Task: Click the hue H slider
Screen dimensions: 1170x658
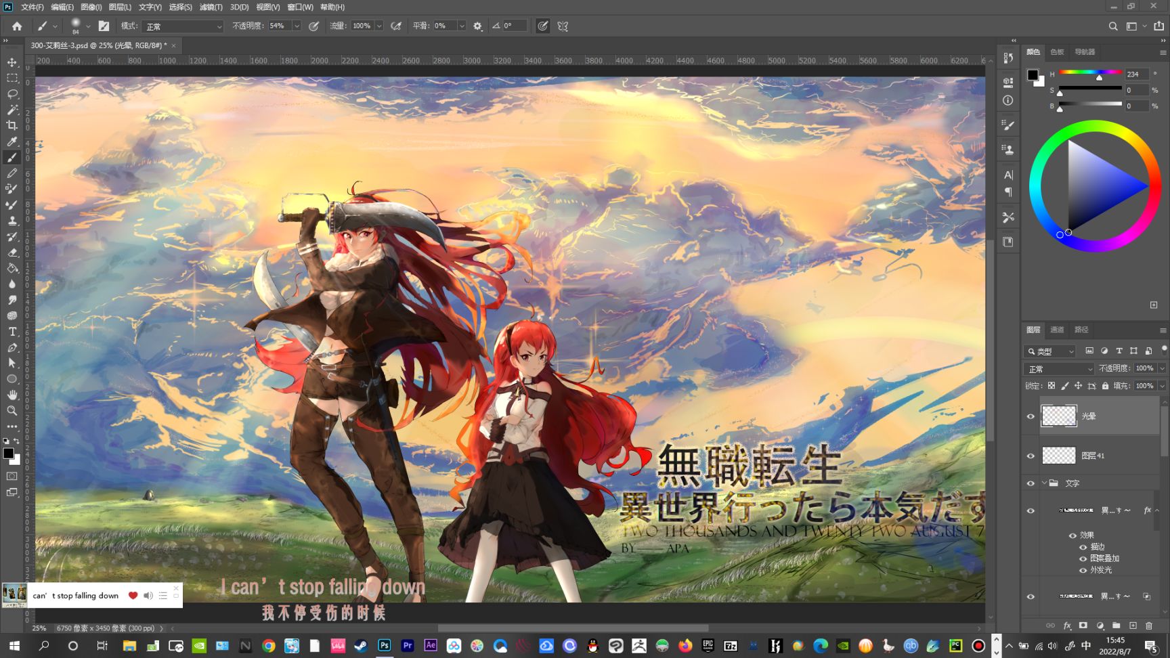Action: point(1090,72)
